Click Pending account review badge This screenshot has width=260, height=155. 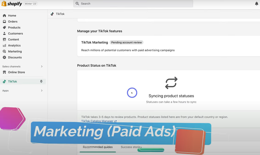coord(126,42)
